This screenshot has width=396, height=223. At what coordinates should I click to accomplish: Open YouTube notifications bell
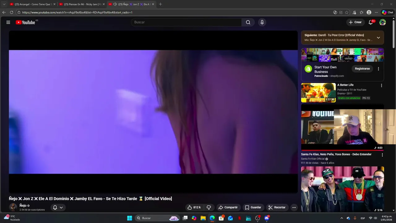point(371,22)
